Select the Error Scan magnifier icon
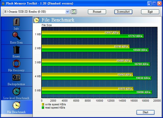The height and width of the screenshot is (118, 163). [16, 36]
